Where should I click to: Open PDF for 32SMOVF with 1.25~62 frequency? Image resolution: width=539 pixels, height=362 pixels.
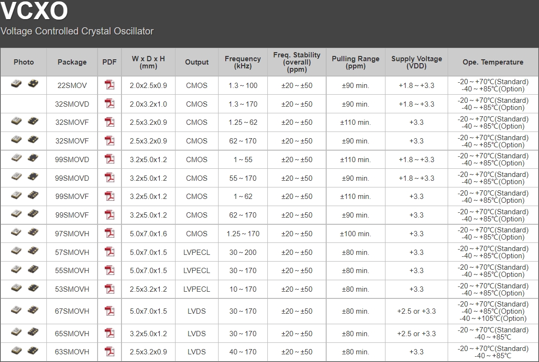(x=110, y=122)
